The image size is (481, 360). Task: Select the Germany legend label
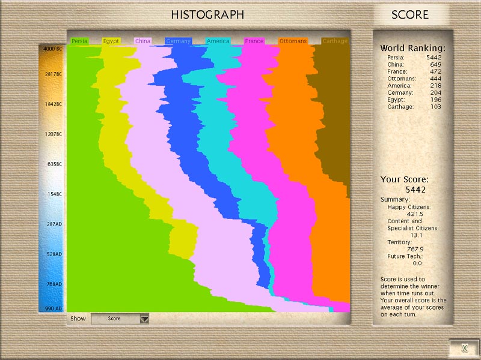click(178, 41)
